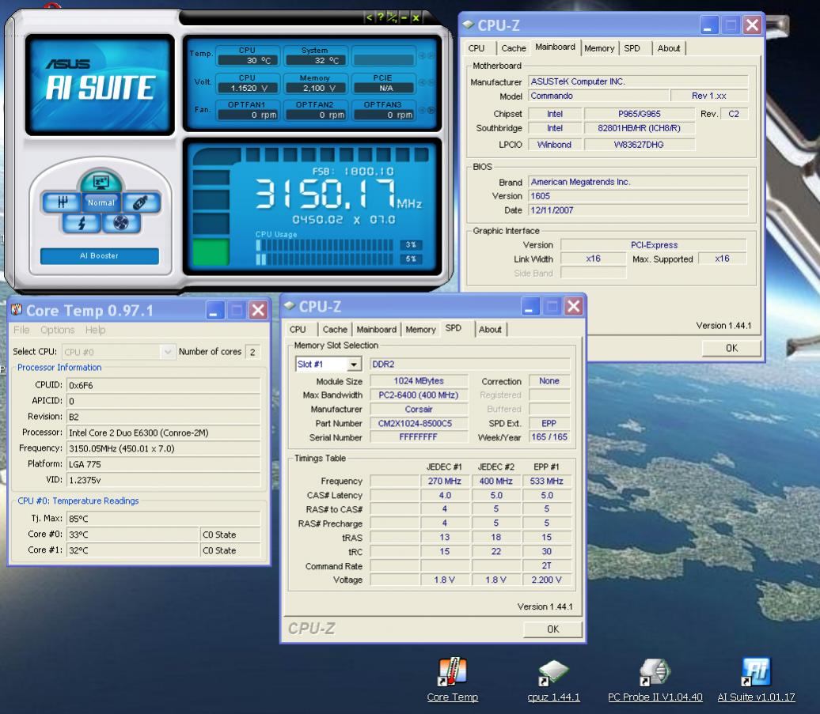Open cpuz 1.44.1 desktop shortcut
Image resolution: width=820 pixels, height=714 pixels.
[x=553, y=680]
